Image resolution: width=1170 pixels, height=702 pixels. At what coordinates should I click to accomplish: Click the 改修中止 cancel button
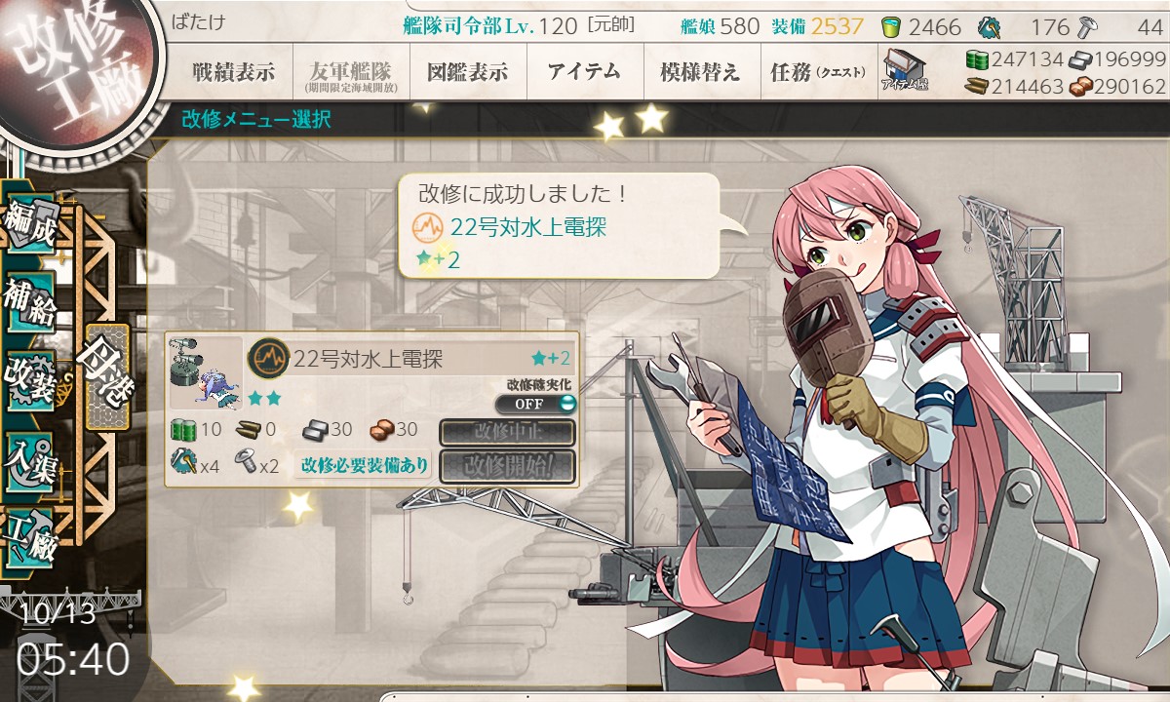click(x=507, y=432)
